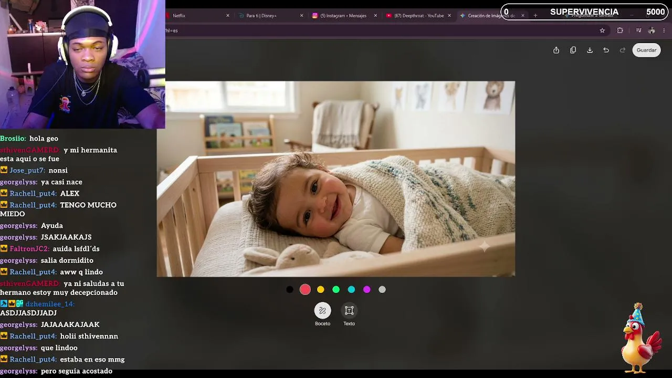Click the baby in crib image
The image size is (672, 378).
[336, 178]
